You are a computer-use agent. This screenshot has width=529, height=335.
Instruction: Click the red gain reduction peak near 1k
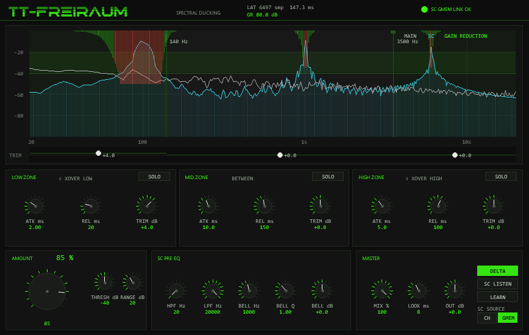(x=305, y=51)
